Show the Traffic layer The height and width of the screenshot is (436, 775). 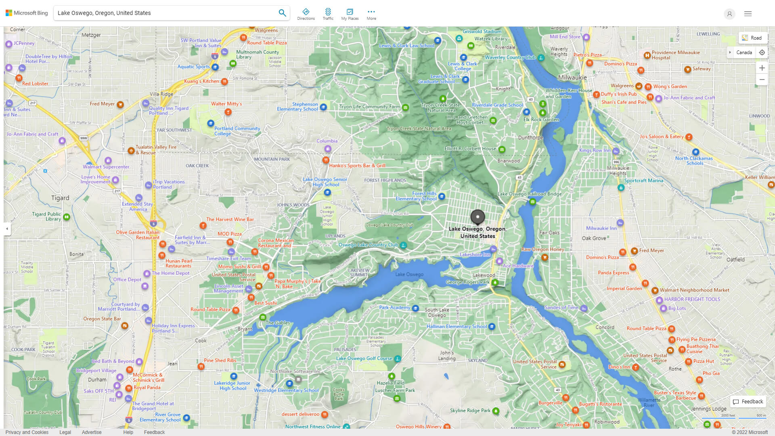(x=328, y=14)
